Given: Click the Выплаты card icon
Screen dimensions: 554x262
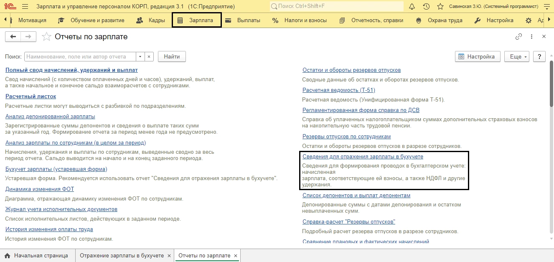Looking at the screenshot, I should tap(228, 20).
